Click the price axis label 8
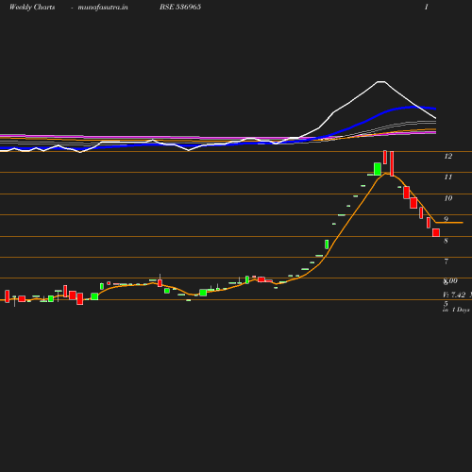The height and width of the screenshot is (472, 472). (446, 241)
